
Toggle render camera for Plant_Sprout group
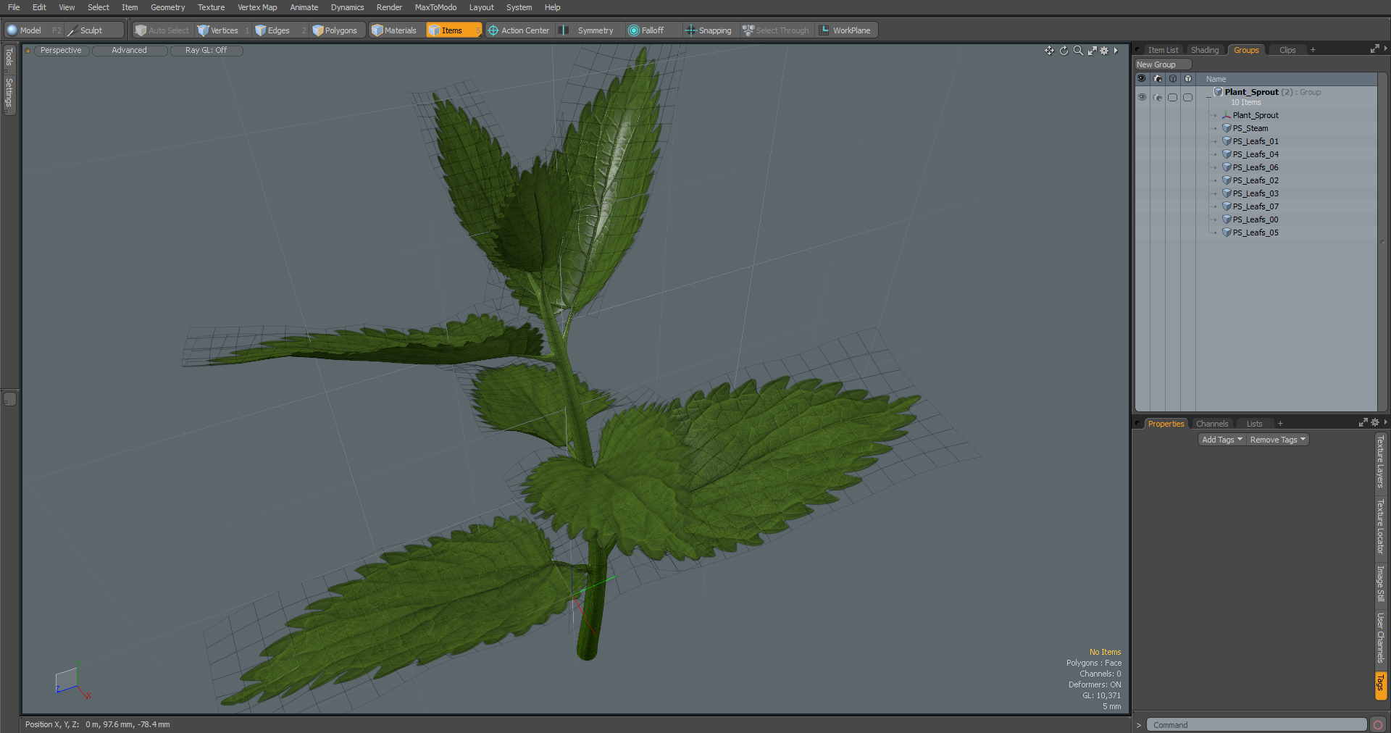[x=1158, y=97]
